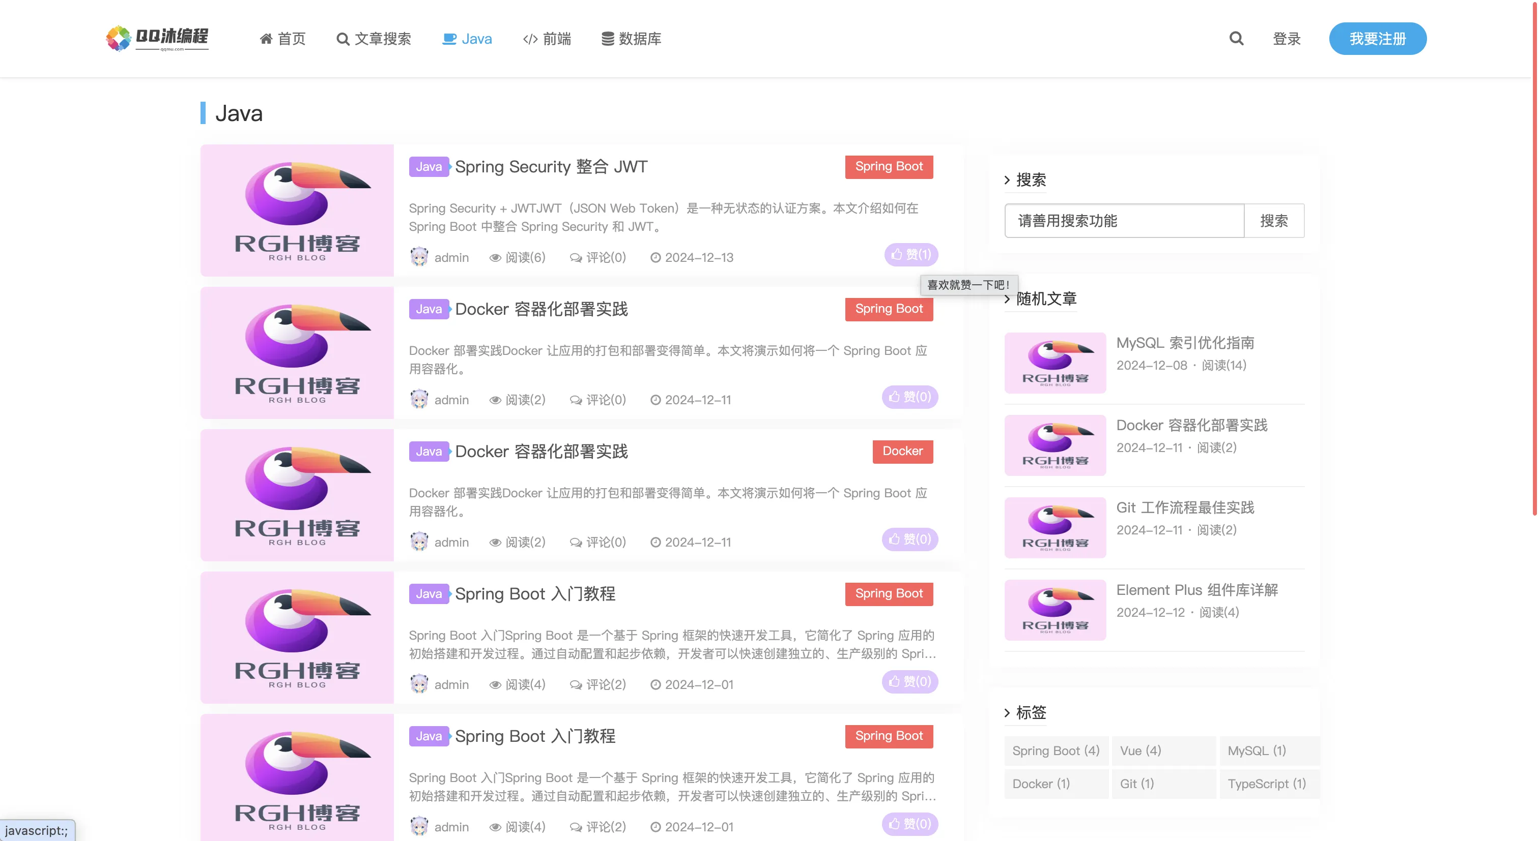Like the Docker post tagged Docker
The height and width of the screenshot is (841, 1539).
tap(910, 539)
